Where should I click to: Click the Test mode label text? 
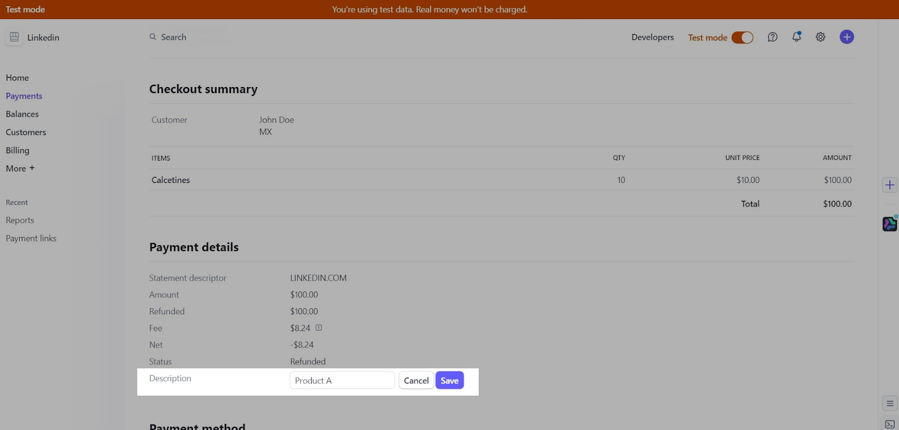pyautogui.click(x=707, y=38)
